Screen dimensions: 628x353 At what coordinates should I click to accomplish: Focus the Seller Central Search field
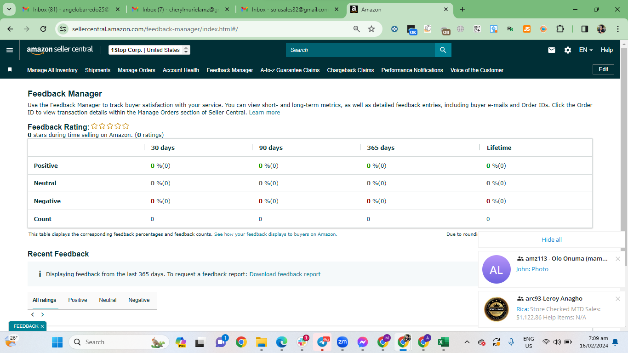(x=360, y=50)
